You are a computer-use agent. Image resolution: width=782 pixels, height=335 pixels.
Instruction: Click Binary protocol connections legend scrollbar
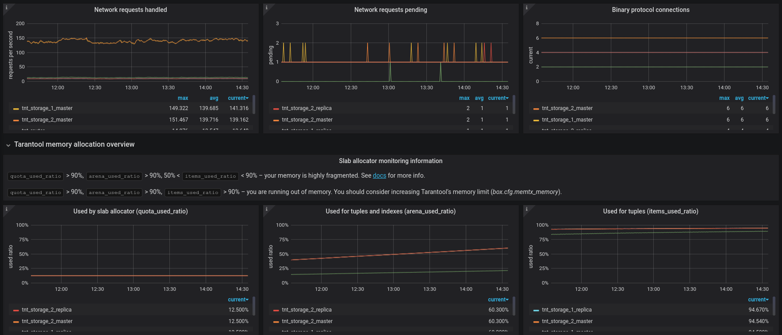coord(774,104)
